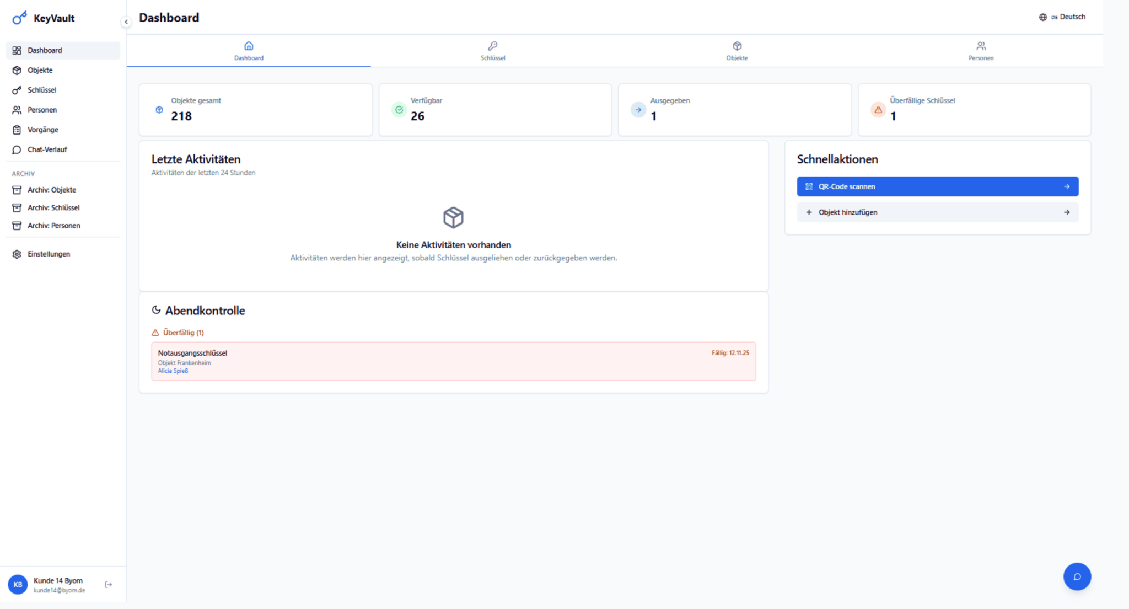Switch to the Schlüssel top tab
This screenshot has width=1129, height=609.
tap(492, 51)
